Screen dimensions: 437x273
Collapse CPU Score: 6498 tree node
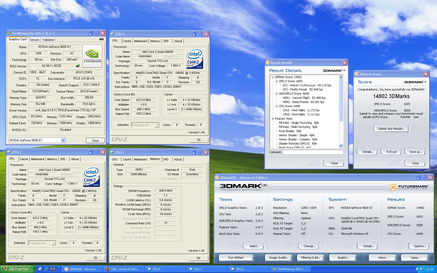pos(277,106)
